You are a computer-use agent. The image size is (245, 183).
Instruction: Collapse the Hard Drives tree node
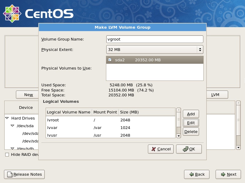pyautogui.click(x=7, y=118)
